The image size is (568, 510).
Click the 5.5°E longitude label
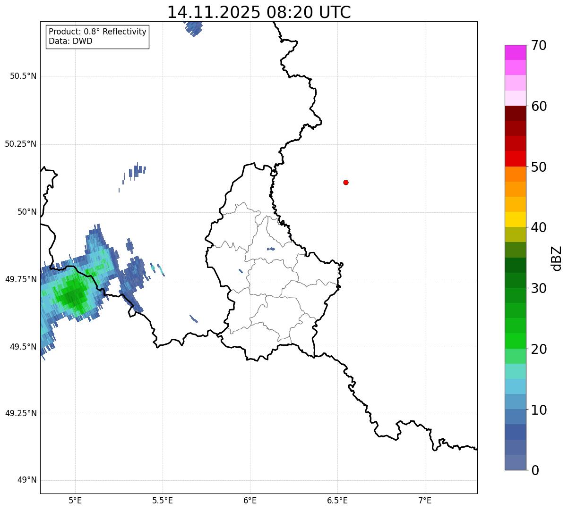point(163,500)
